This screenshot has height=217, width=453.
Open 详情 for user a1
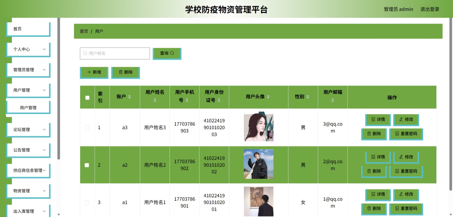[378, 195]
